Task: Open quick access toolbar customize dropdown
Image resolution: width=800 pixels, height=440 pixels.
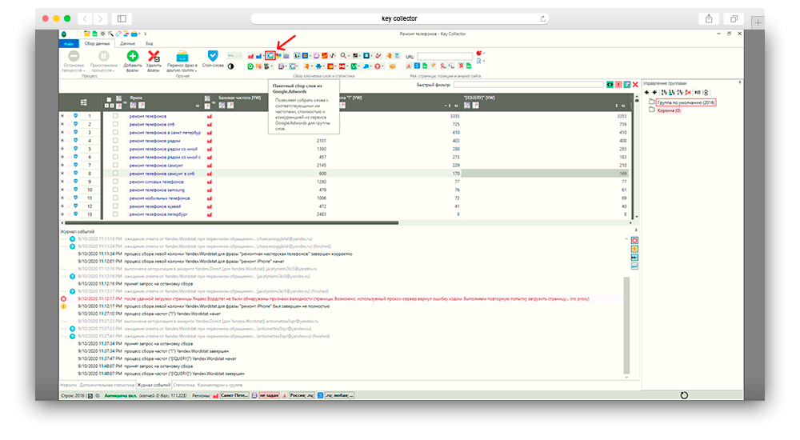Action: tap(146, 34)
